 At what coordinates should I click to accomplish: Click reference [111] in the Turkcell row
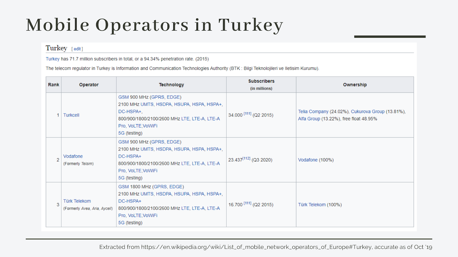pyautogui.click(x=247, y=114)
